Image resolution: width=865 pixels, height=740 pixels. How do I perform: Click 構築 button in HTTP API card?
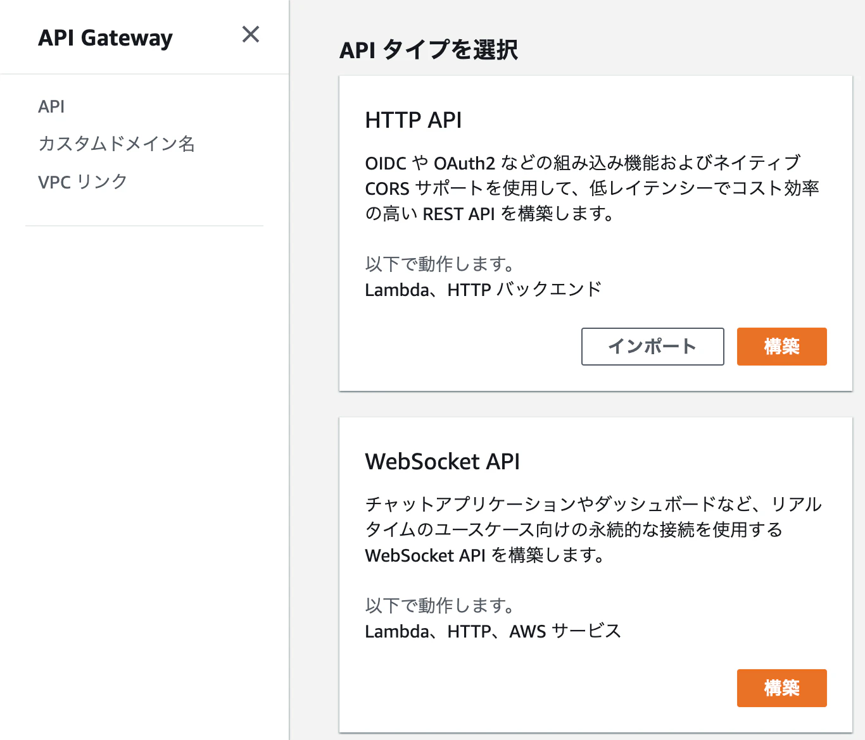click(781, 347)
